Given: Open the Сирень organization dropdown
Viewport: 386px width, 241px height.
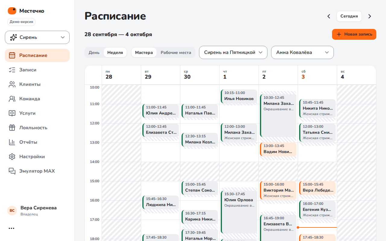Looking at the screenshot, I should 37,37.
